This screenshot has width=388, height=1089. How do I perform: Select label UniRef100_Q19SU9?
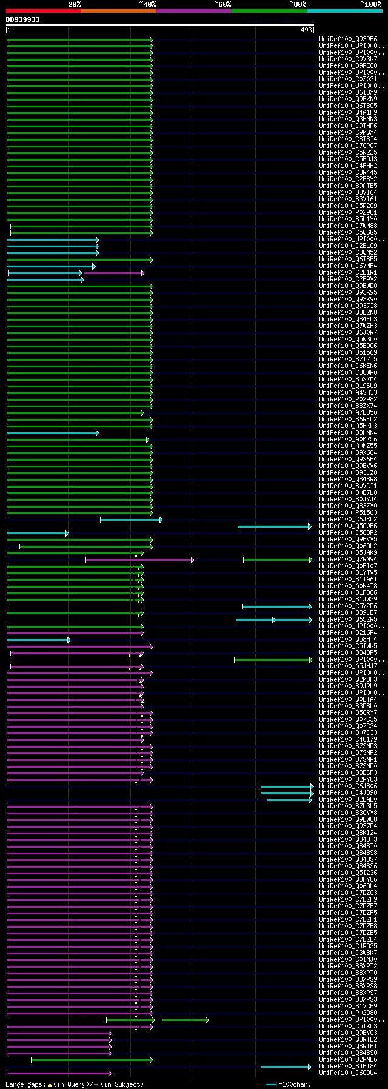(348, 386)
